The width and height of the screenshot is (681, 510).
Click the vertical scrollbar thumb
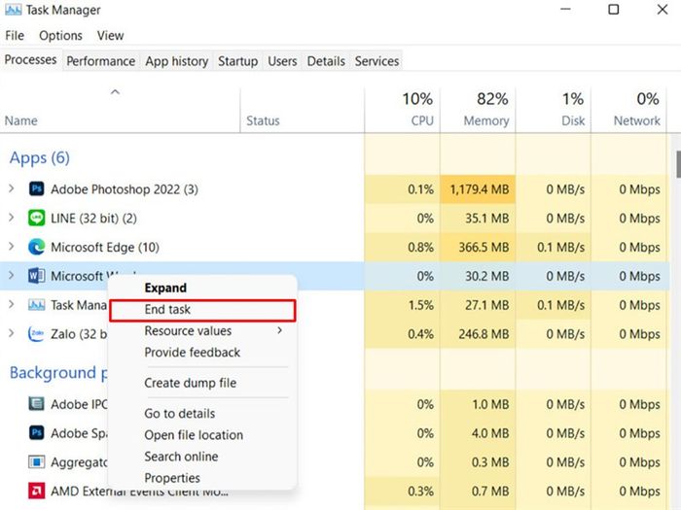click(x=678, y=164)
